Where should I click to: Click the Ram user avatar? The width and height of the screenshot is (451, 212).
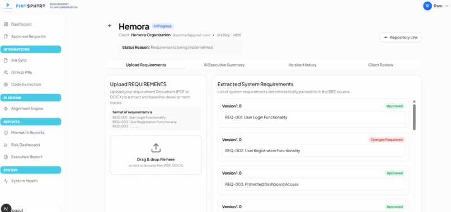tap(427, 6)
